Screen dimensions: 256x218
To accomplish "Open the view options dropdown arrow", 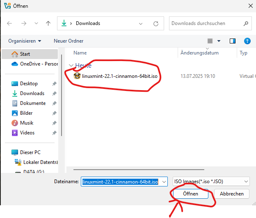I will pyautogui.click(x=219, y=41).
